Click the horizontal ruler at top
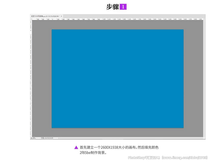220x162 pixels. 118,19
